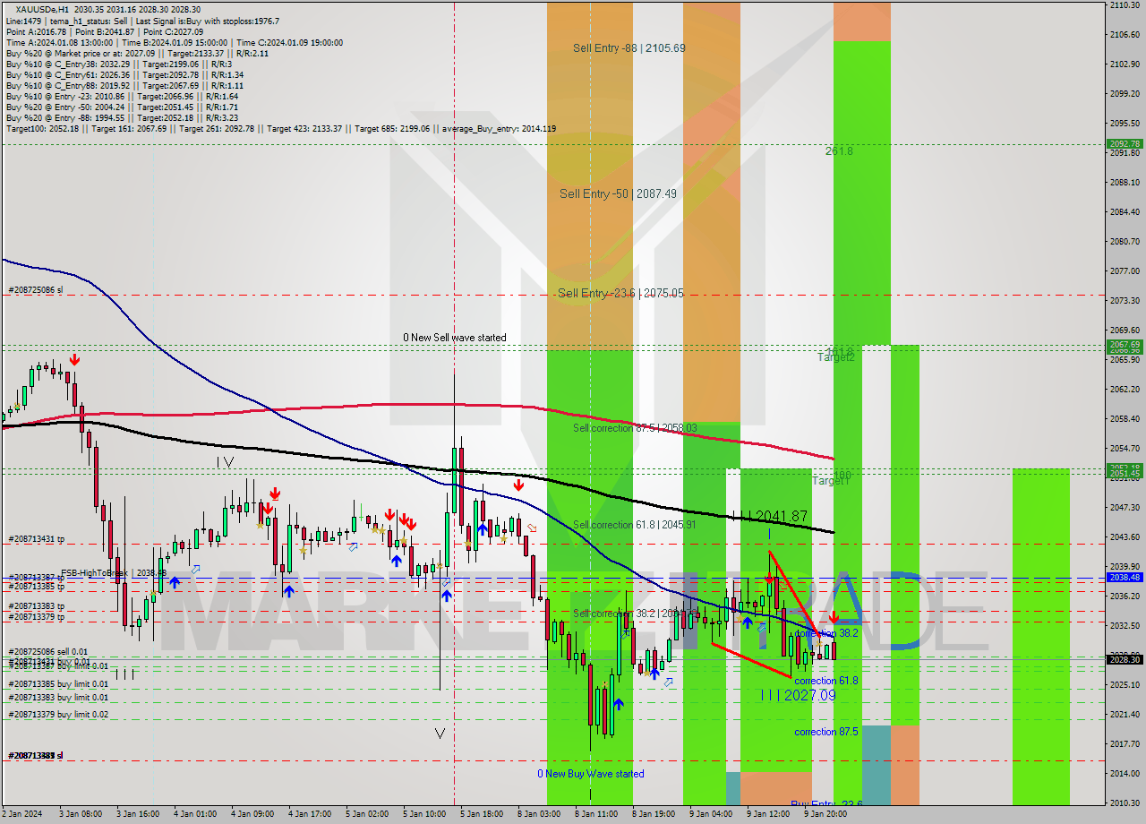
Task: Click the green '261.8' Fibonacci label
Action: tap(839, 151)
